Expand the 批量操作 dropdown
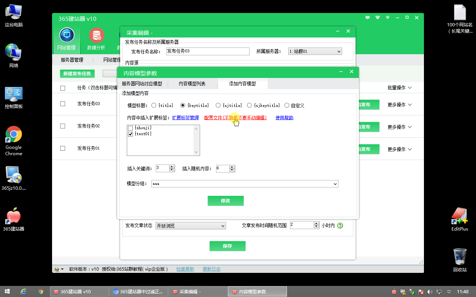The image size is (476, 297). (x=400, y=88)
